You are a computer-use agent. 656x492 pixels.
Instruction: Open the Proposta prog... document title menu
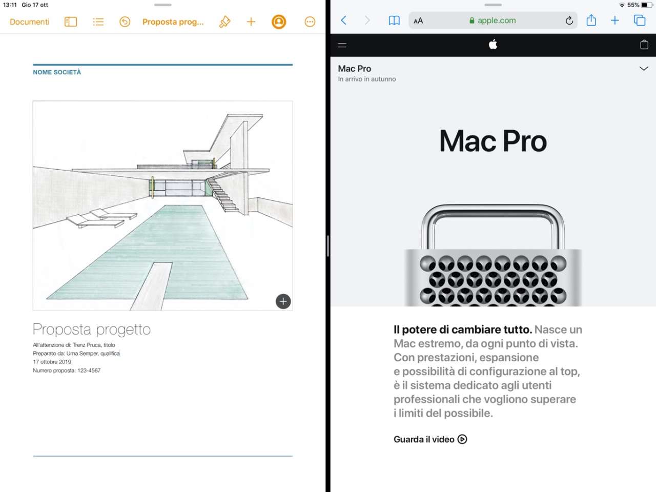click(x=173, y=22)
